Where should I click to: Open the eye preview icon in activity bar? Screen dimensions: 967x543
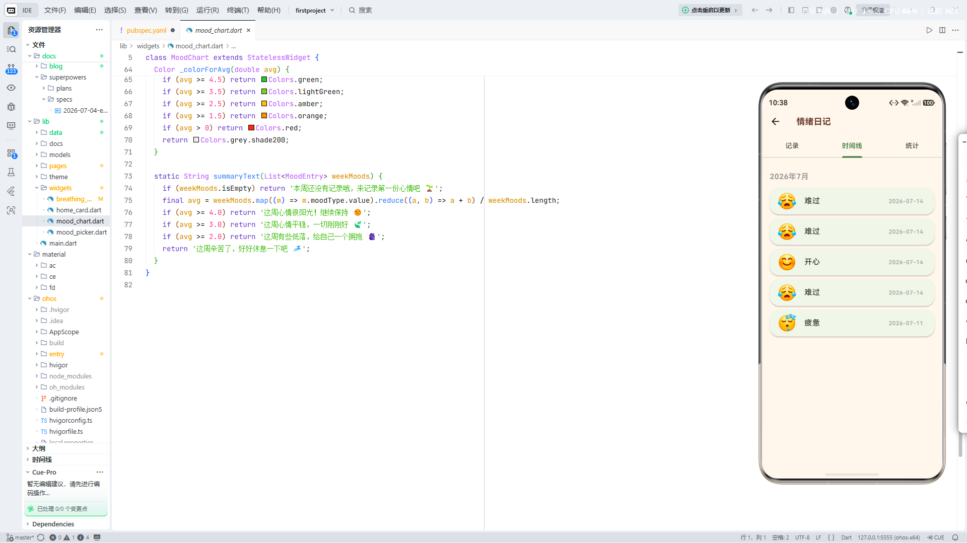11,88
